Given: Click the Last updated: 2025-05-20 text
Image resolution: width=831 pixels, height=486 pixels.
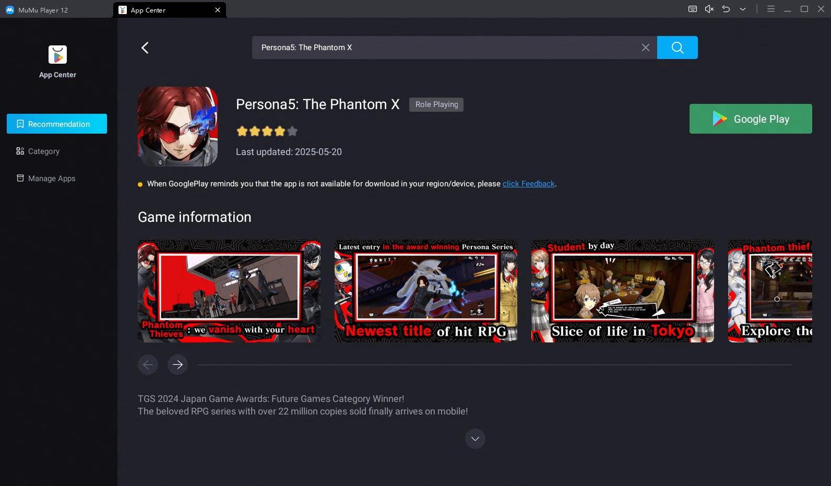Looking at the screenshot, I should point(289,152).
